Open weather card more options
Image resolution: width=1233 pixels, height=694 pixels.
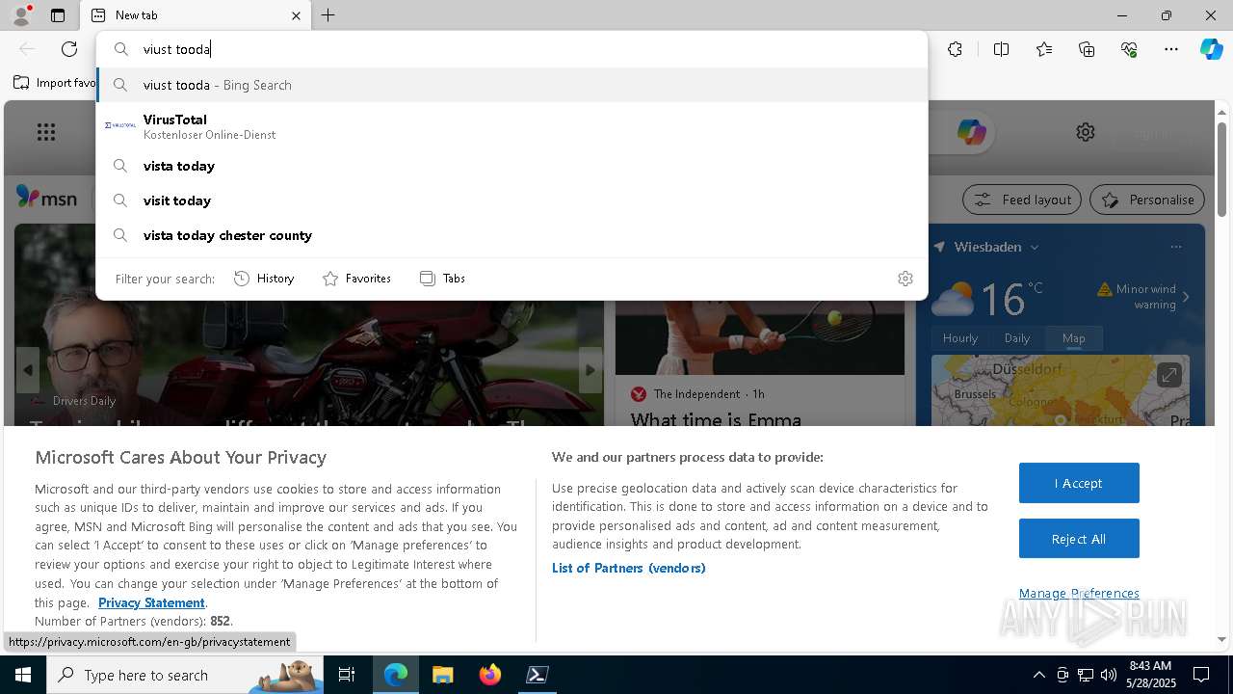(x=1176, y=247)
